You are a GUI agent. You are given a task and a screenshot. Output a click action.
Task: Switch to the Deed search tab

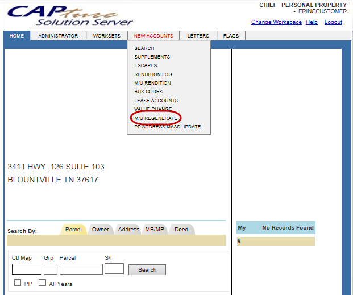(181, 230)
